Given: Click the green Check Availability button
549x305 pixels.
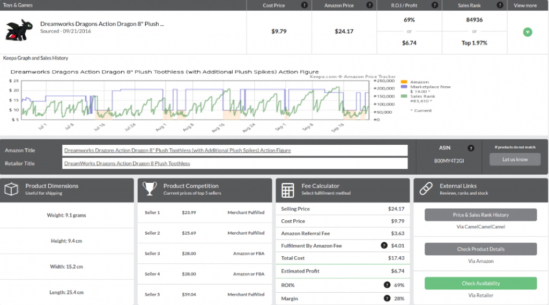Looking at the screenshot, I should (x=481, y=283).
